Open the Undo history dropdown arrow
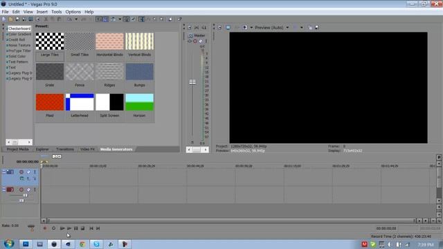Screen dimensions: 443x249 coord(76,19)
